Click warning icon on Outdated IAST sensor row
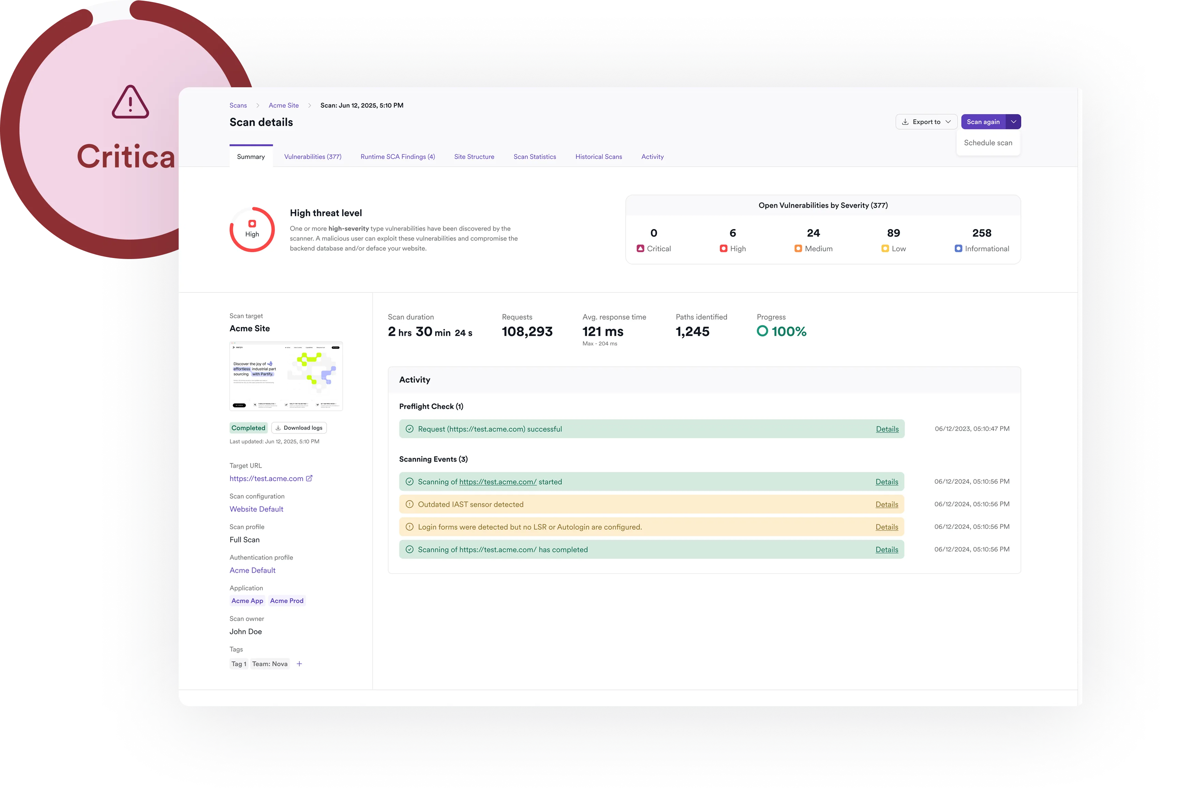This screenshot has width=1177, height=803. [x=409, y=504]
